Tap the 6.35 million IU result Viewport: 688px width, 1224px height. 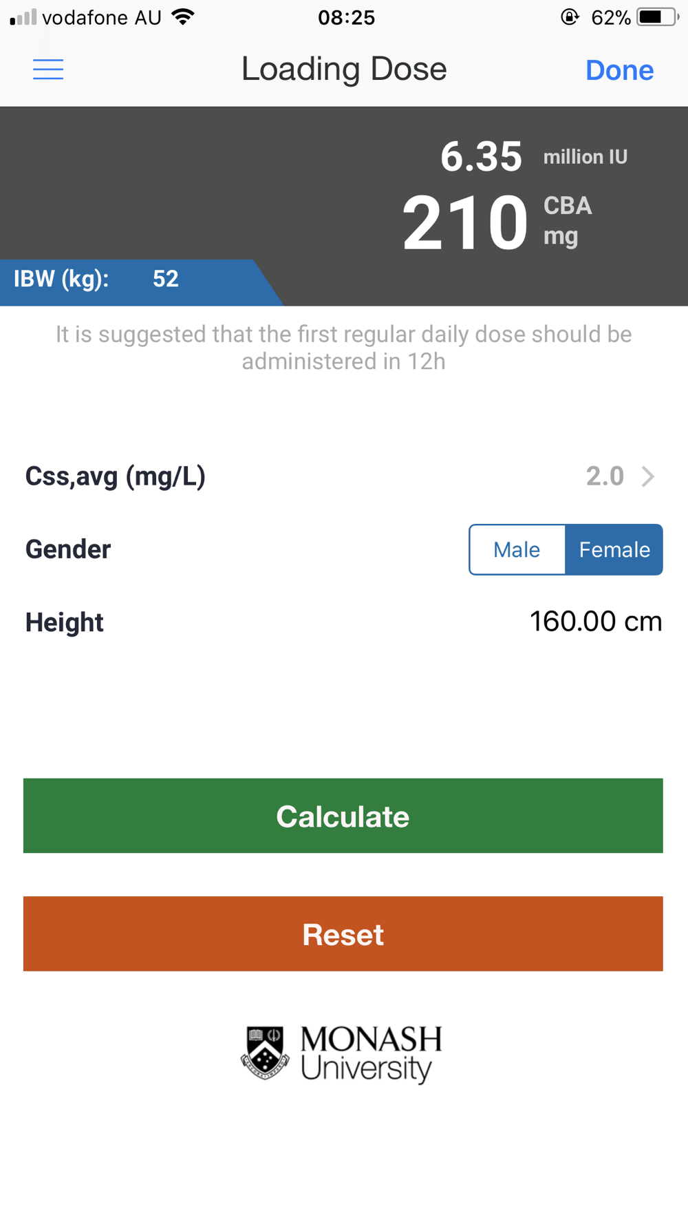click(533, 156)
